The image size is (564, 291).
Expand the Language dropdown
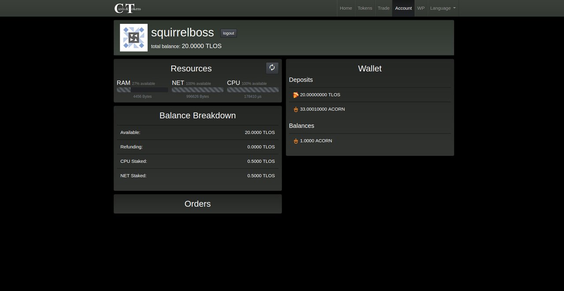pos(443,8)
